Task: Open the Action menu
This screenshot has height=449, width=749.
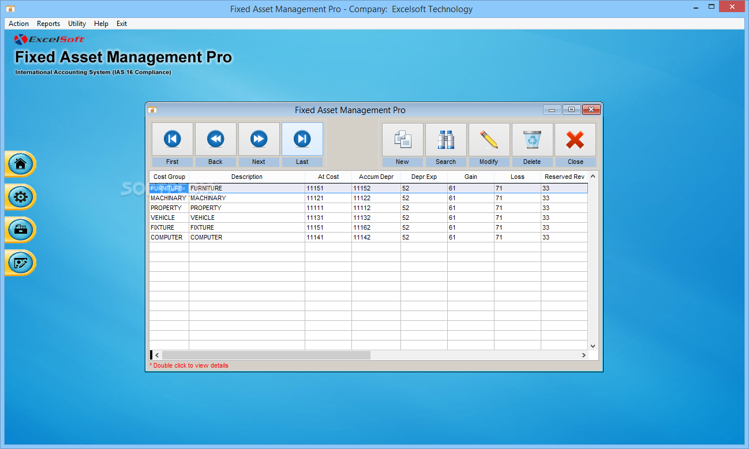Action: (x=19, y=24)
